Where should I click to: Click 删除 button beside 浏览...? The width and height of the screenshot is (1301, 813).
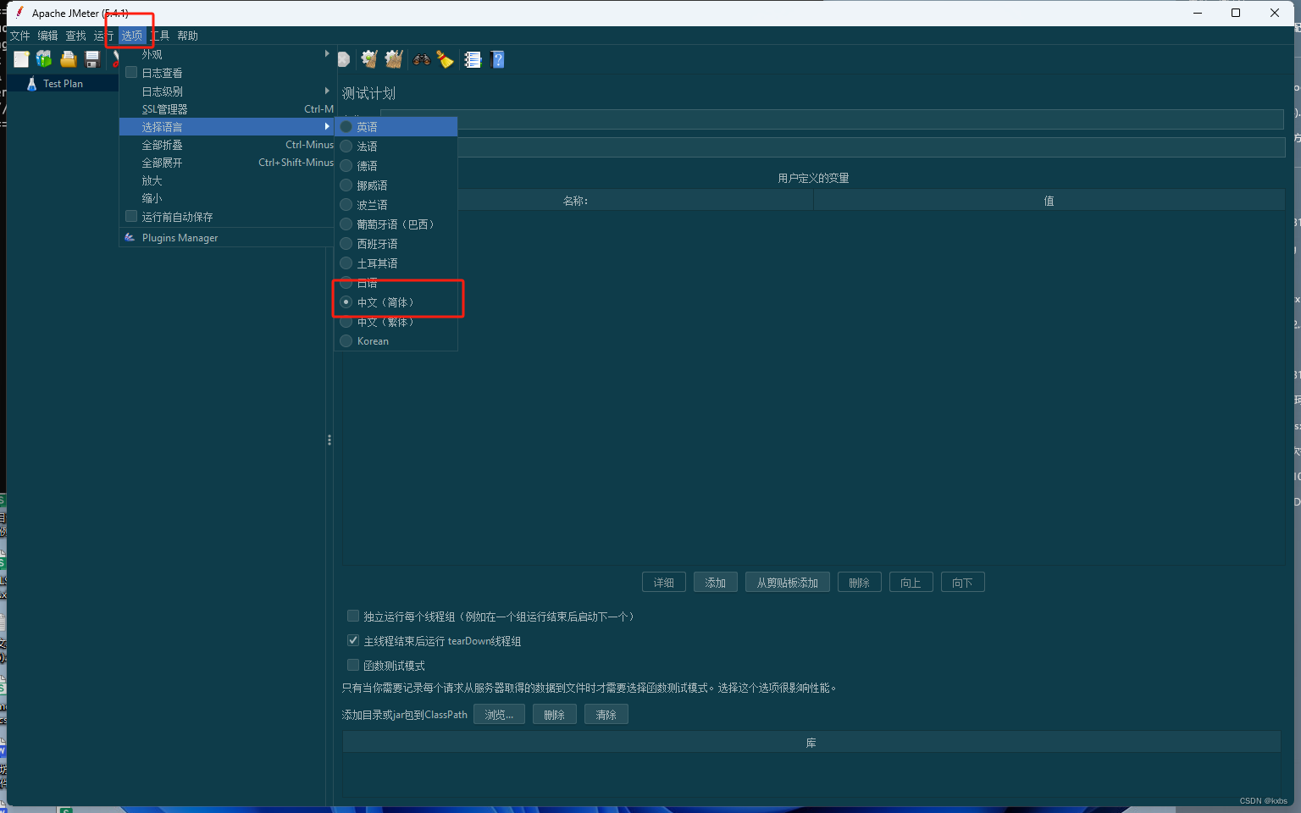coord(555,715)
